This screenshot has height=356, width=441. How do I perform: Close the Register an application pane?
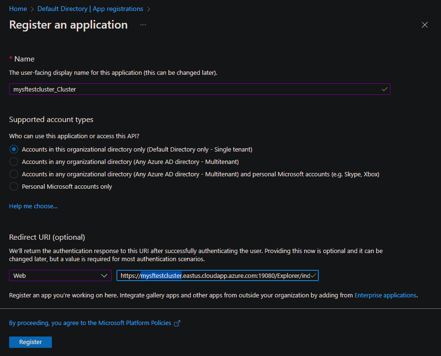pos(425,25)
